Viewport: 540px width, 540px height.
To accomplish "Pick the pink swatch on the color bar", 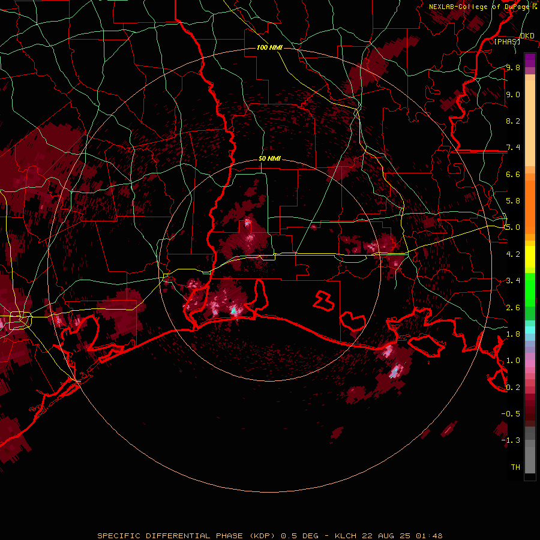I will 530,364.
